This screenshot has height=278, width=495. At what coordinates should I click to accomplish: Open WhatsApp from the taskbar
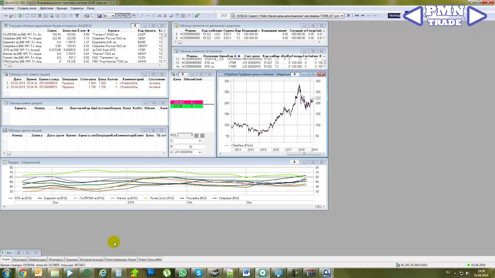[x=183, y=273]
